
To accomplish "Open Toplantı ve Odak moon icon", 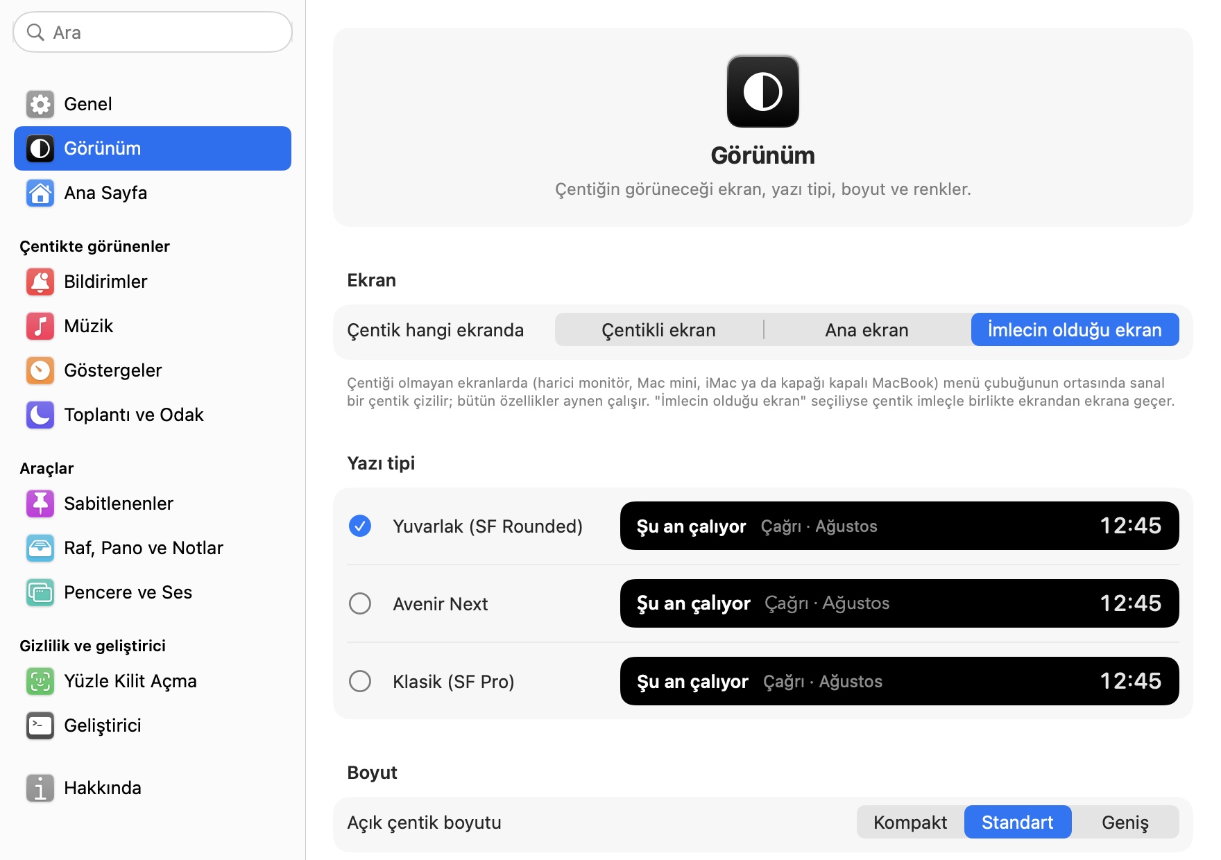I will pos(40,415).
